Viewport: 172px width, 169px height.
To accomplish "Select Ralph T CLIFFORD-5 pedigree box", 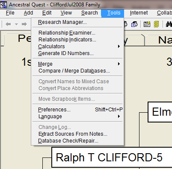I will [x=112, y=157].
